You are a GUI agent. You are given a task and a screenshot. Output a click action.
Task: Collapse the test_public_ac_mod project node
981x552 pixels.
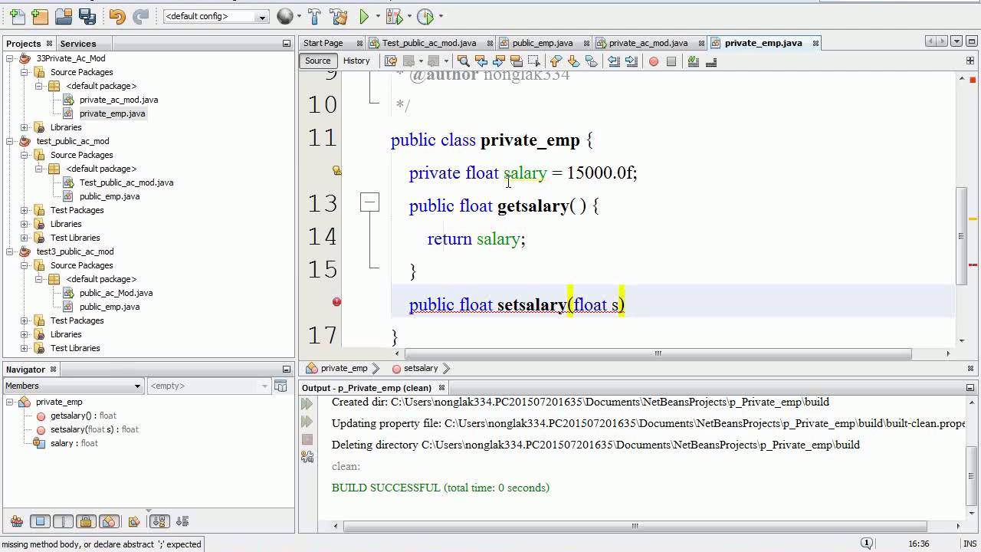tap(10, 141)
